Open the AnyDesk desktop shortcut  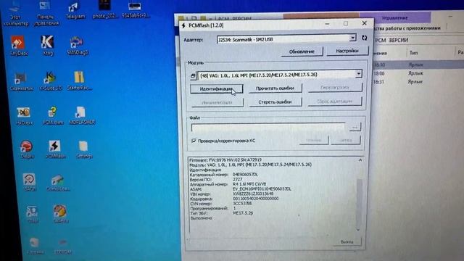[18, 46]
